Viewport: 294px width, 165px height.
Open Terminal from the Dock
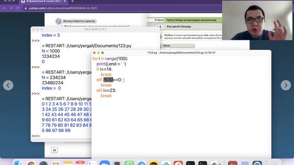pos(203,163)
